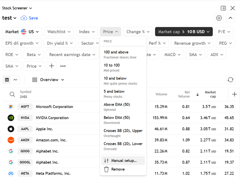Image resolution: width=240 pixels, height=178 pixels.
Task: Open the Stock Screener title dropdown
Action: coord(17,8)
